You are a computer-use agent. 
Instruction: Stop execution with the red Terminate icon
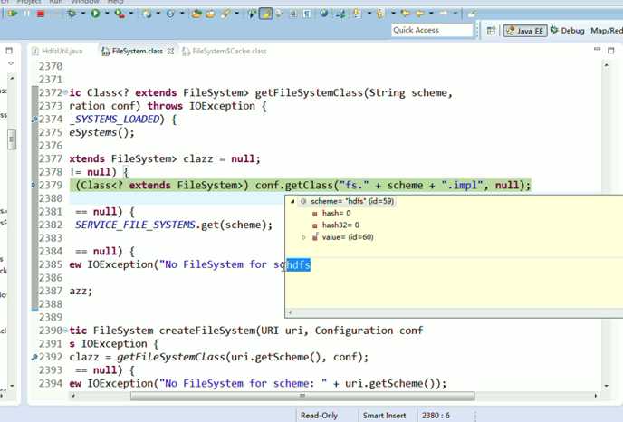tap(40, 14)
